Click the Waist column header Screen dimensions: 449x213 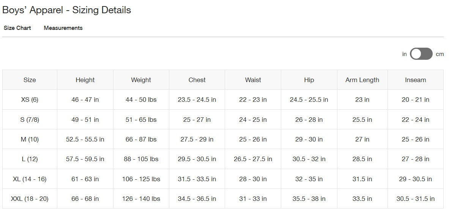(x=253, y=80)
